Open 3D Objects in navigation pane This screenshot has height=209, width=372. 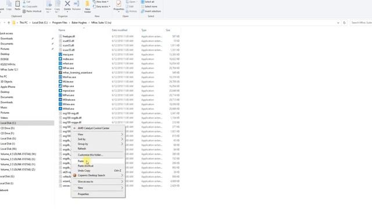coord(6,81)
